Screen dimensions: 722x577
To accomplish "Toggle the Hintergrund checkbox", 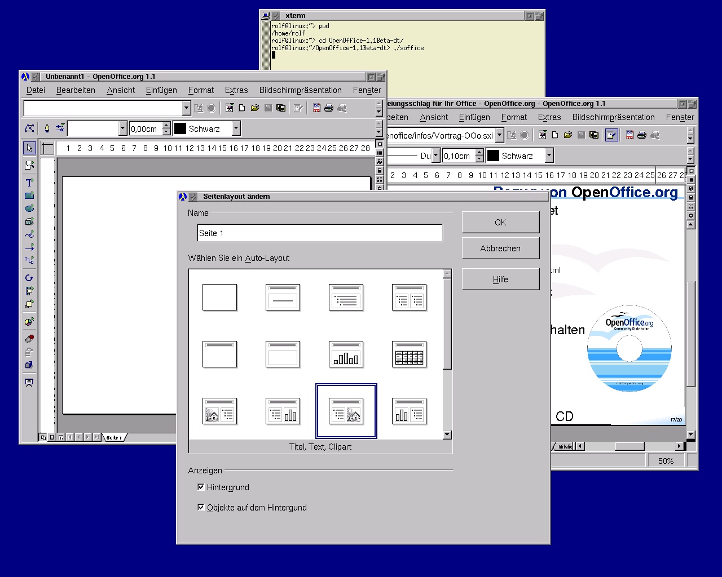I will [x=201, y=487].
